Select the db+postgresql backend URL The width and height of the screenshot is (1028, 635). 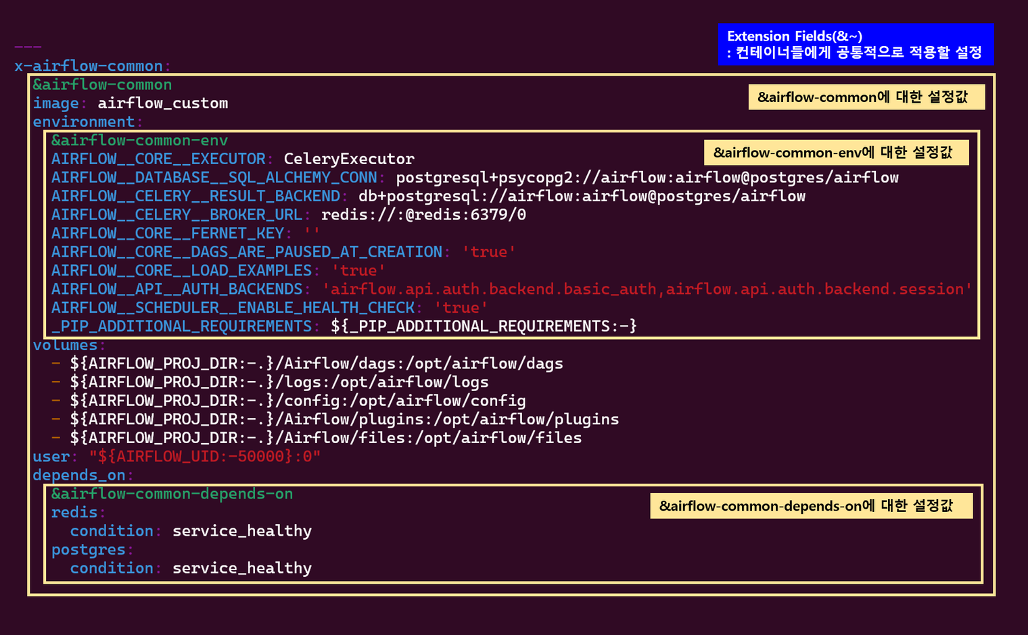point(582,197)
